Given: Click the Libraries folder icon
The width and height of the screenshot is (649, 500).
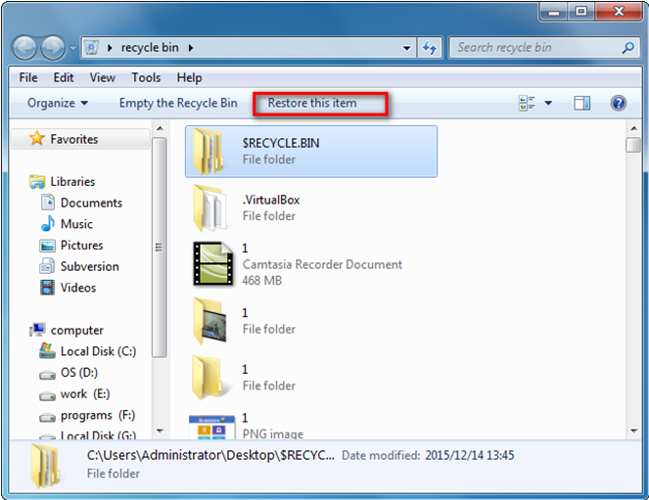Looking at the screenshot, I should [x=37, y=182].
